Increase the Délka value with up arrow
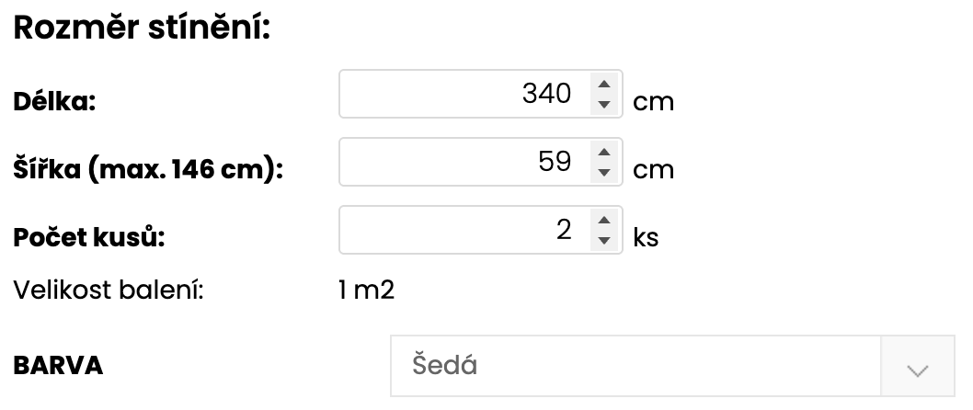 (x=603, y=85)
